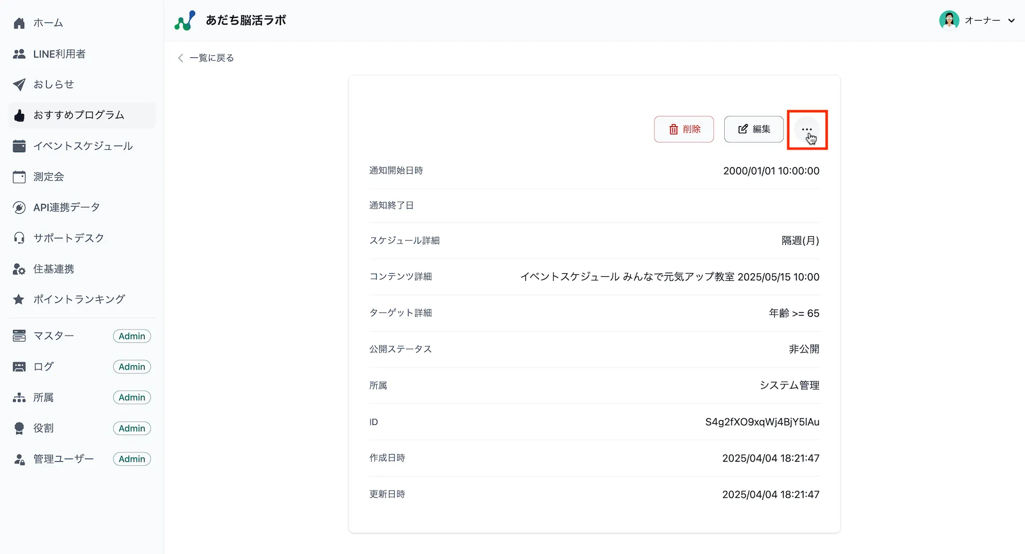
Task: Click the 測定会 calendar icon
Action: pos(19,176)
